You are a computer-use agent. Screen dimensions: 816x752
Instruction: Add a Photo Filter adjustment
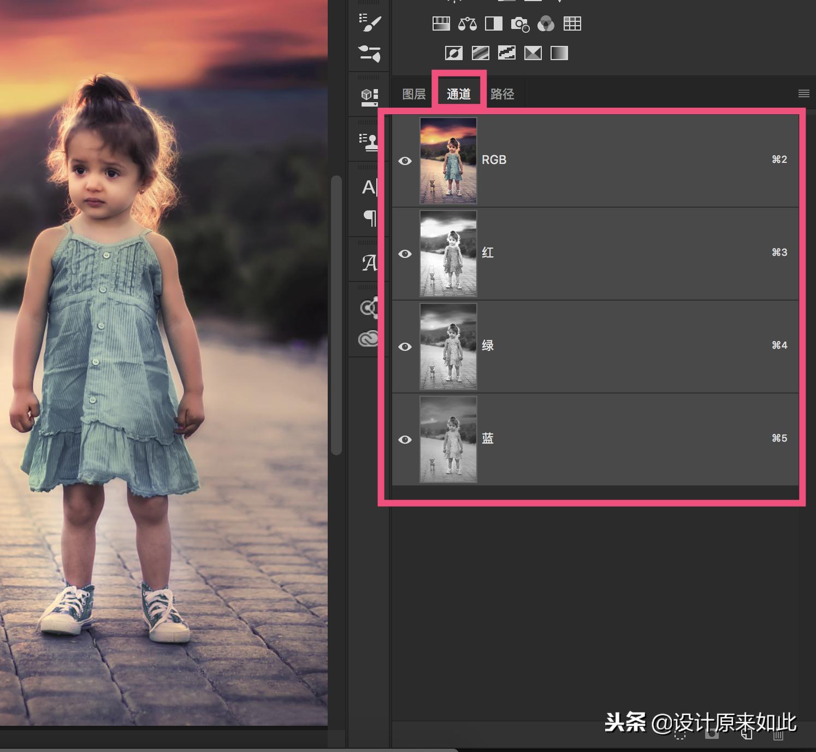(519, 23)
